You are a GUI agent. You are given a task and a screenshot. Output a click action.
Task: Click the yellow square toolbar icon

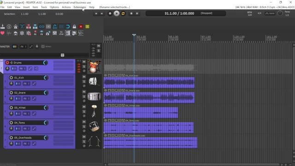[x=87, y=27]
